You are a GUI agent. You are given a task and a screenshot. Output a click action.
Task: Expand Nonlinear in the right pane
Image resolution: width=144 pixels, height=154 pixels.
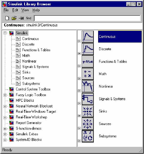(79, 91)
